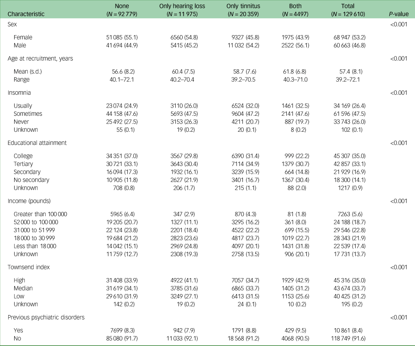The image size is (415, 346).
Task: Select the Tertiary row label
Action: [x=24, y=164]
